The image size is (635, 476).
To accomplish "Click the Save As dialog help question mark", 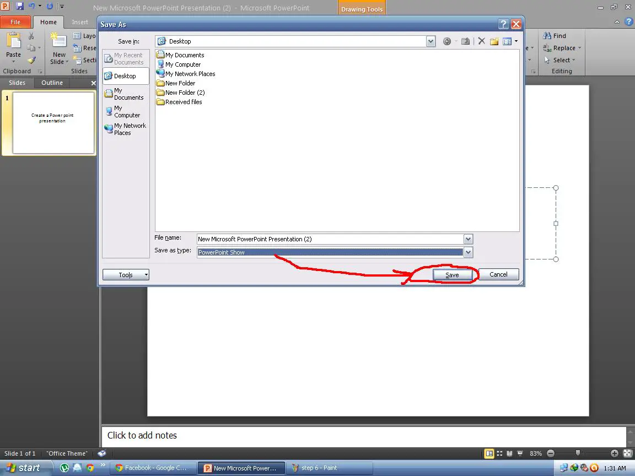I will 503,24.
